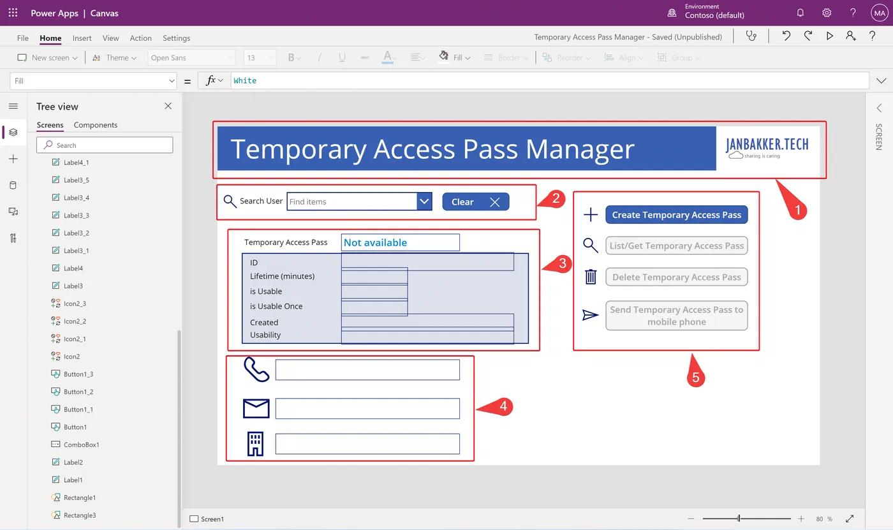
Task: Click the trash icon on canvas
Action: [591, 277]
